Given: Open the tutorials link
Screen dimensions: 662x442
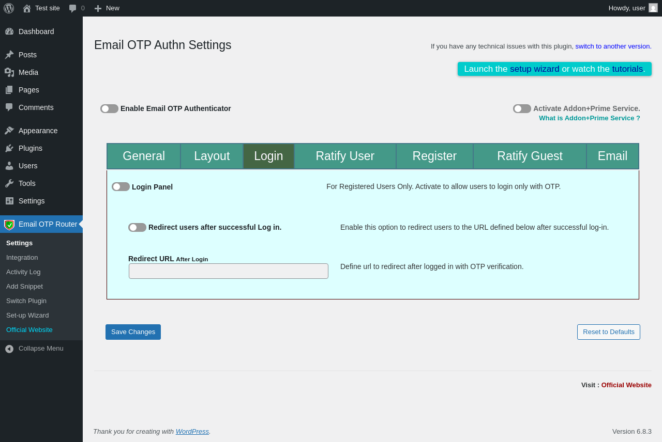Looking at the screenshot, I should click(x=627, y=69).
